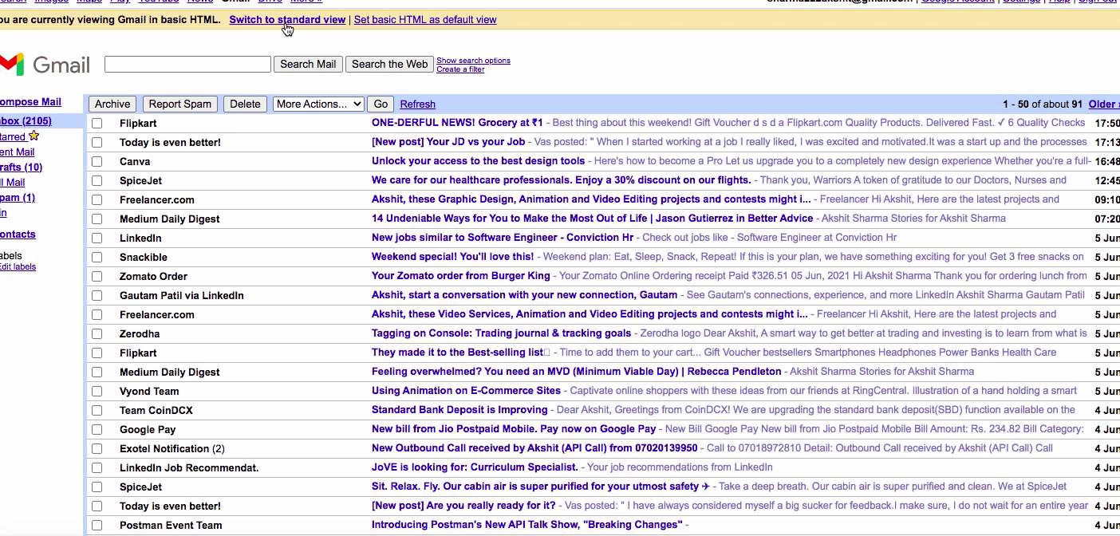Open the ONE-DERFUL NEWS Flipkart email
Image resolution: width=1120 pixels, height=536 pixels.
457,122
